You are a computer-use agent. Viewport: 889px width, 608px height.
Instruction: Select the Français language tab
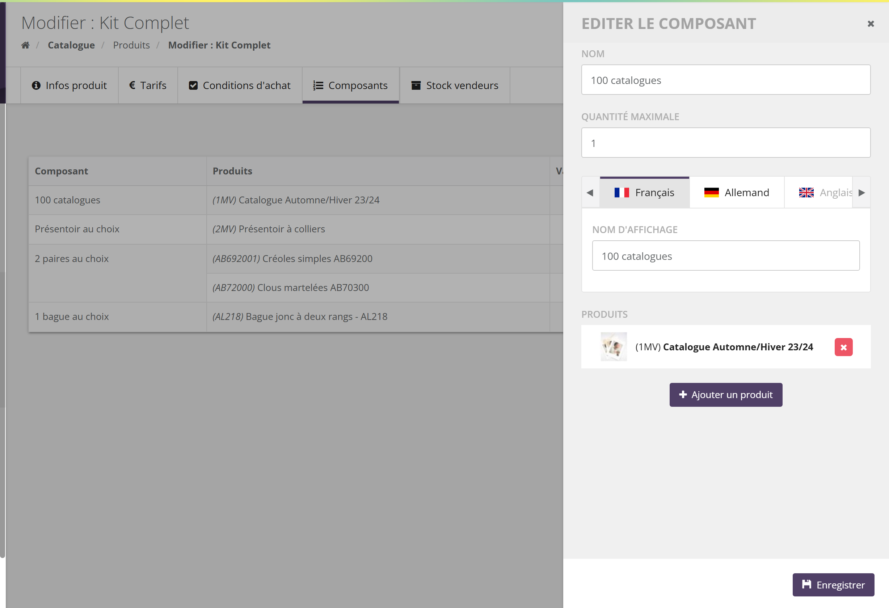click(x=645, y=193)
